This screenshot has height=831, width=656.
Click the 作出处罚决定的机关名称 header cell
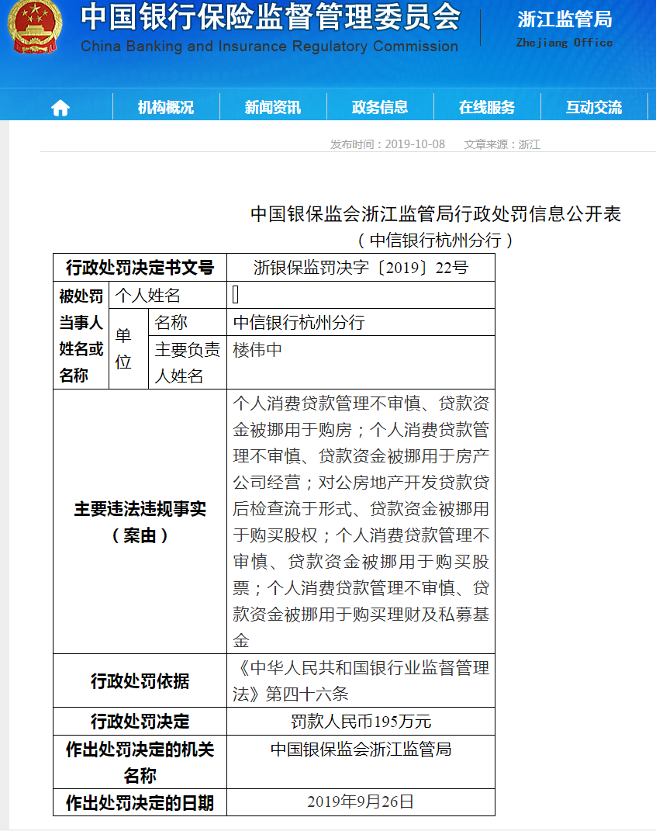point(140,762)
